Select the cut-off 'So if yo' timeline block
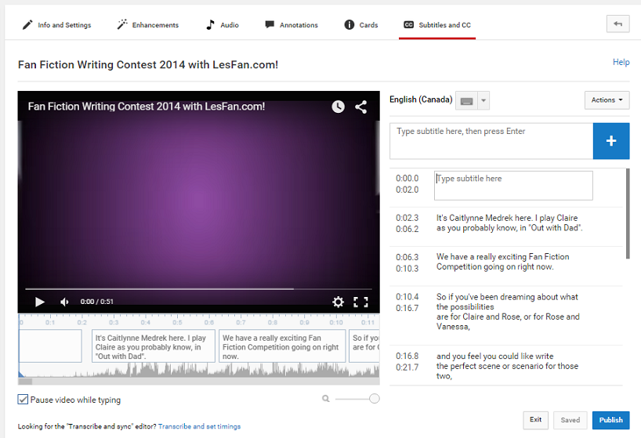This screenshot has height=438, width=641. [364, 346]
